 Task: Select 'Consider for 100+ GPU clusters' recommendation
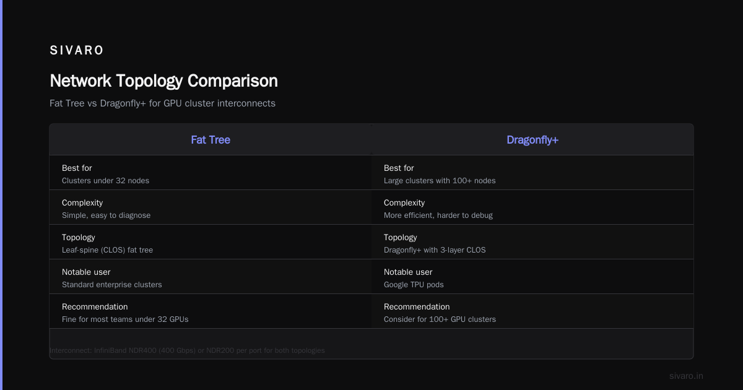(x=440, y=319)
